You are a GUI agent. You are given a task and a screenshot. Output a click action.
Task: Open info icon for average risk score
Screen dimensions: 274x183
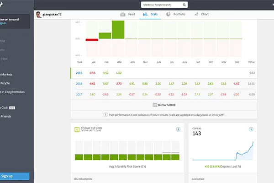[x=178, y=129]
